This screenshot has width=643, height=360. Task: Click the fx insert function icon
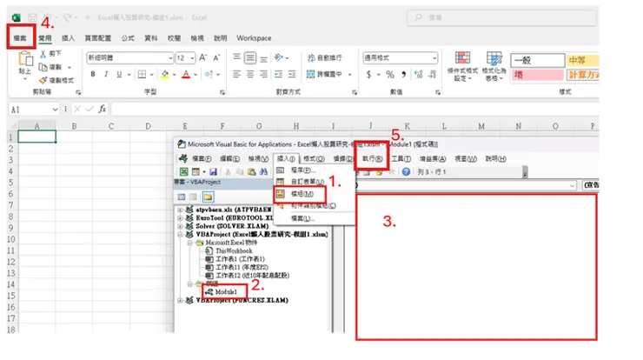click(103, 110)
